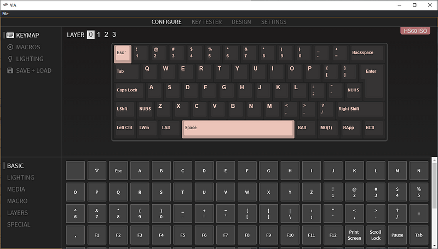Open the Macros section in sidebar
This screenshot has height=249, width=438.
click(27, 47)
